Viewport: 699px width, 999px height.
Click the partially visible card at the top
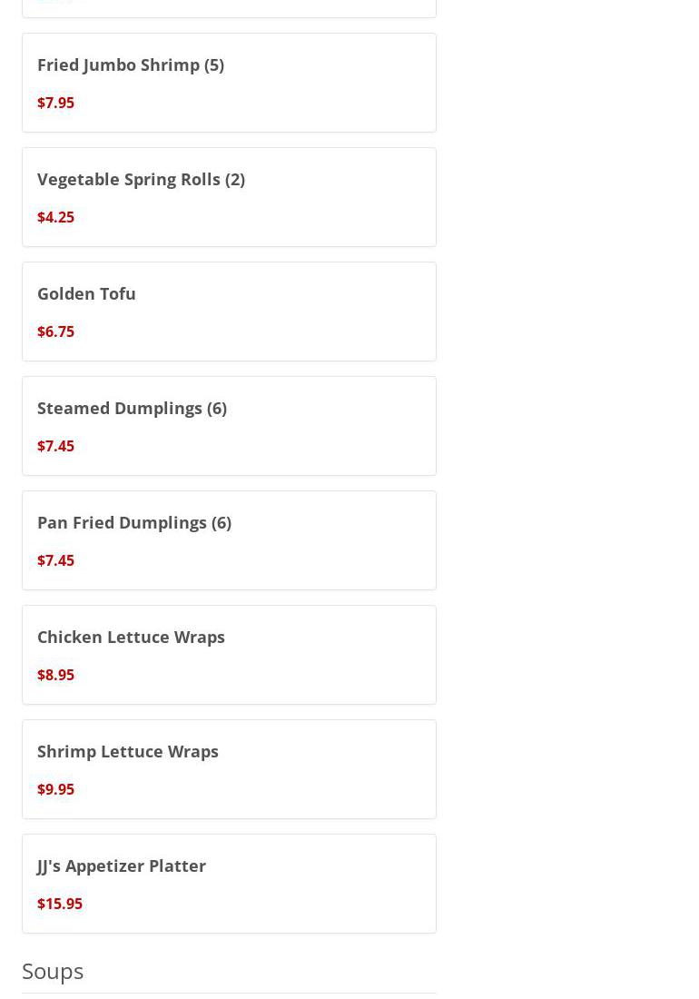coord(229,8)
